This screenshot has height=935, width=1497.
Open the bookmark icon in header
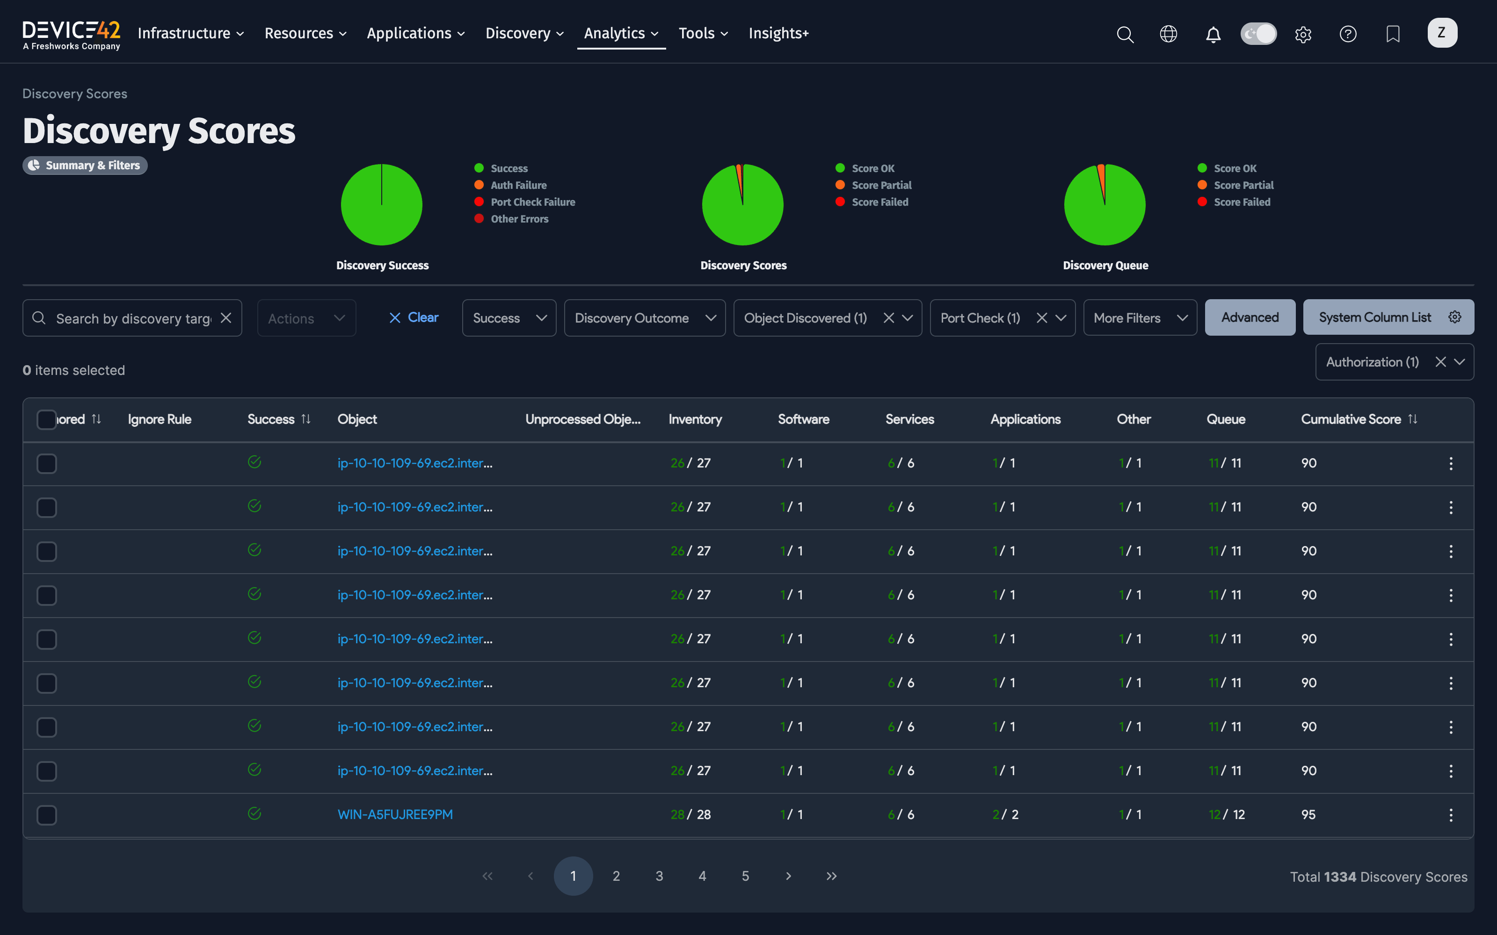1393,34
